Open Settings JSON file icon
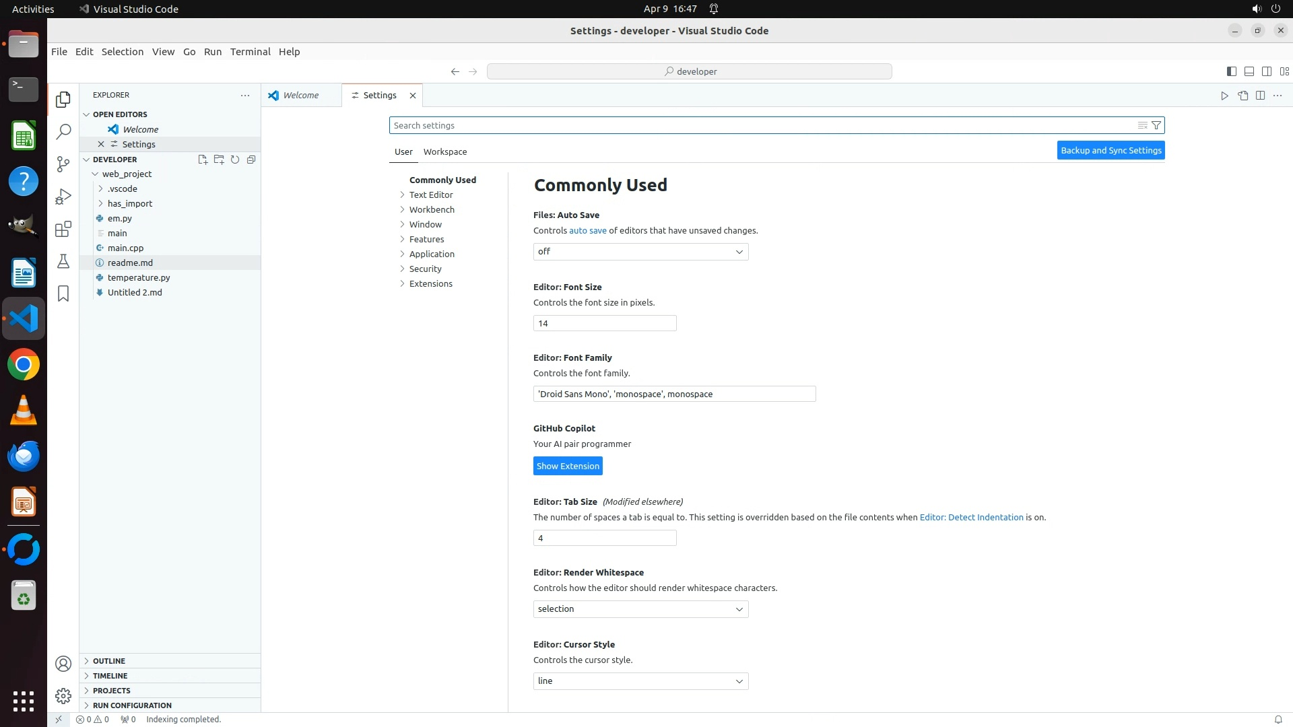1293x727 pixels. click(1242, 96)
